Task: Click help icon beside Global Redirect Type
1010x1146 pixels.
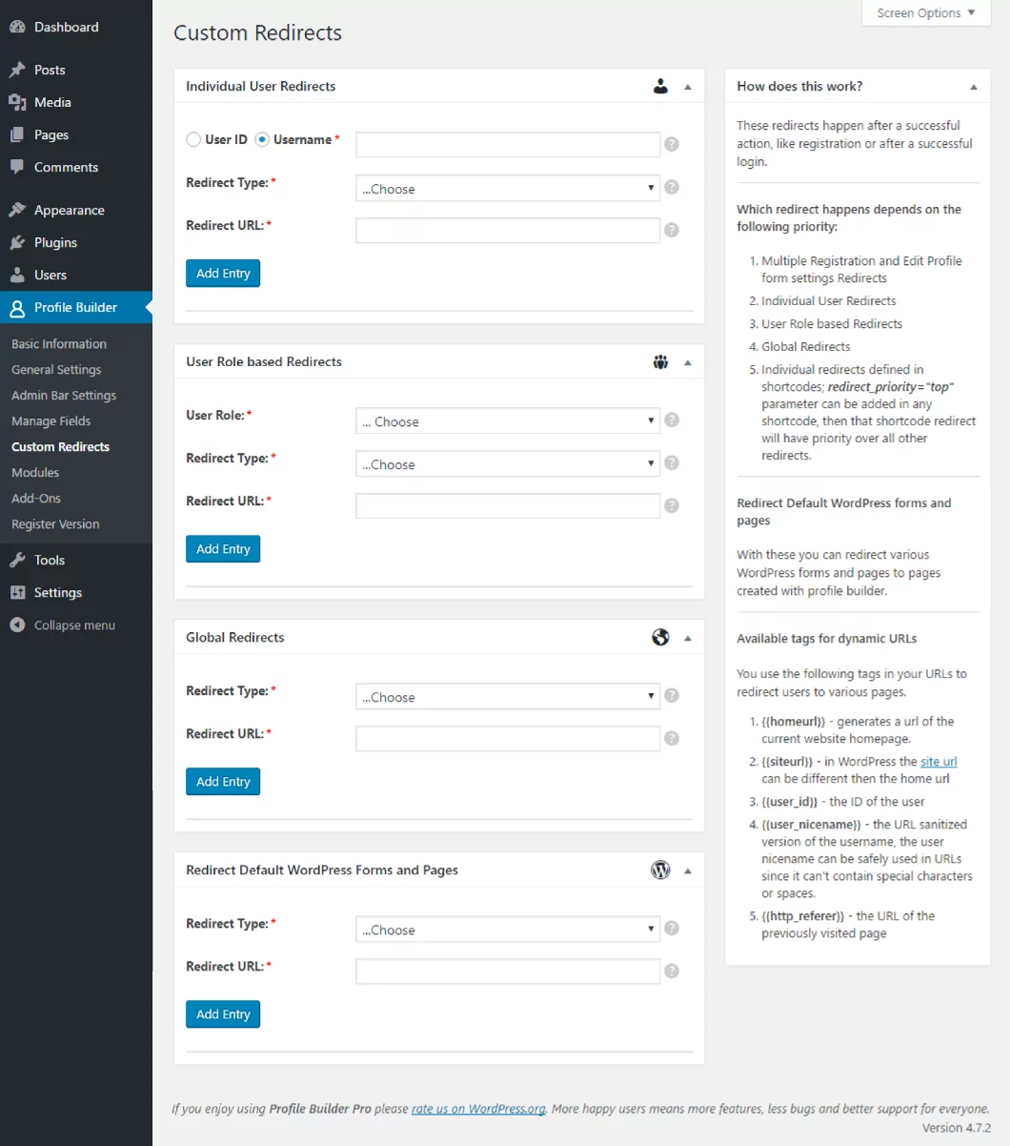Action: (672, 695)
